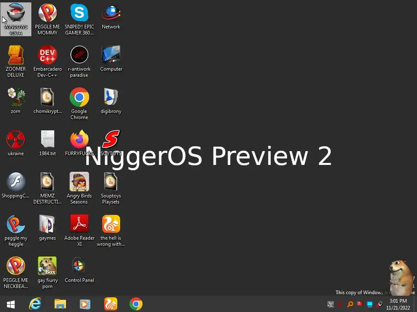Open Souptoys Playsets icon
417x312 pixels.
click(111, 188)
